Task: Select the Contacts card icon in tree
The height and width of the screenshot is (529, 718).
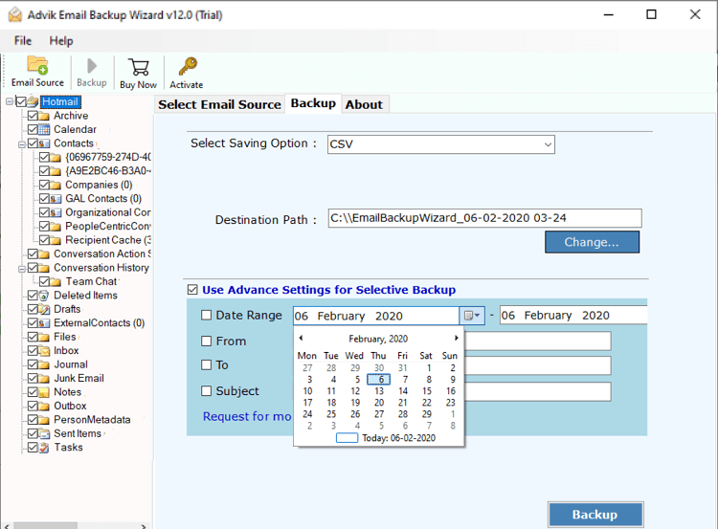Action: point(44,143)
